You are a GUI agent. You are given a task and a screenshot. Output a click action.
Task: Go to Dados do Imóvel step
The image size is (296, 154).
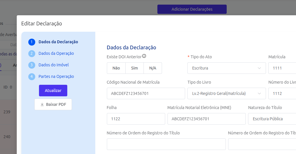[54, 65]
